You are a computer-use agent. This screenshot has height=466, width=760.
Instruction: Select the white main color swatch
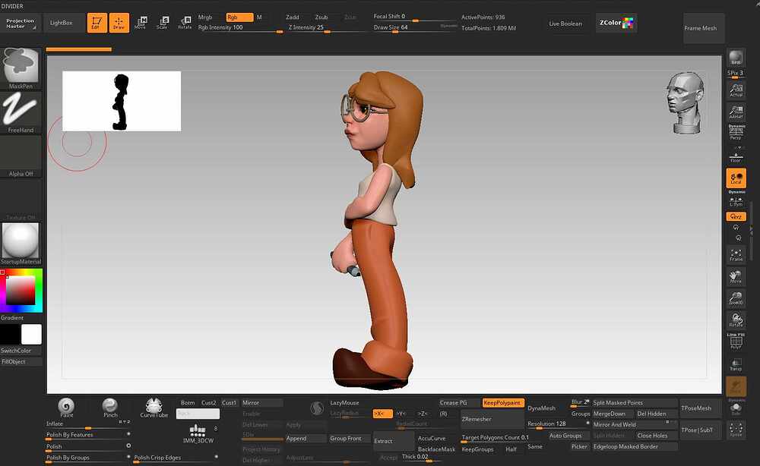[x=31, y=335]
